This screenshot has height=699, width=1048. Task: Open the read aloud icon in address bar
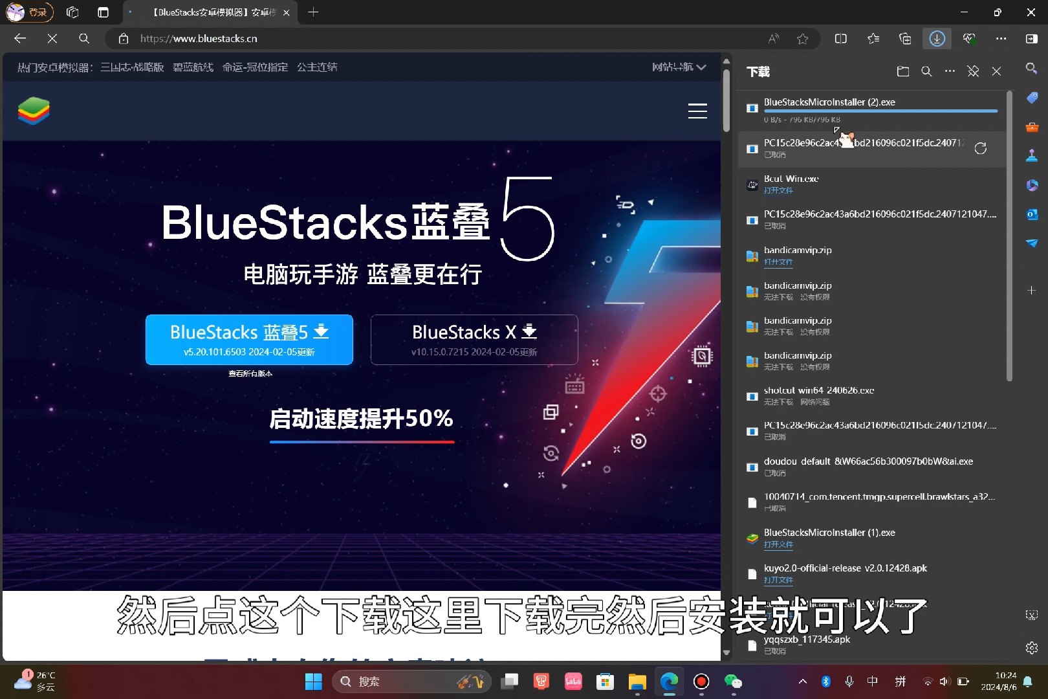point(774,39)
